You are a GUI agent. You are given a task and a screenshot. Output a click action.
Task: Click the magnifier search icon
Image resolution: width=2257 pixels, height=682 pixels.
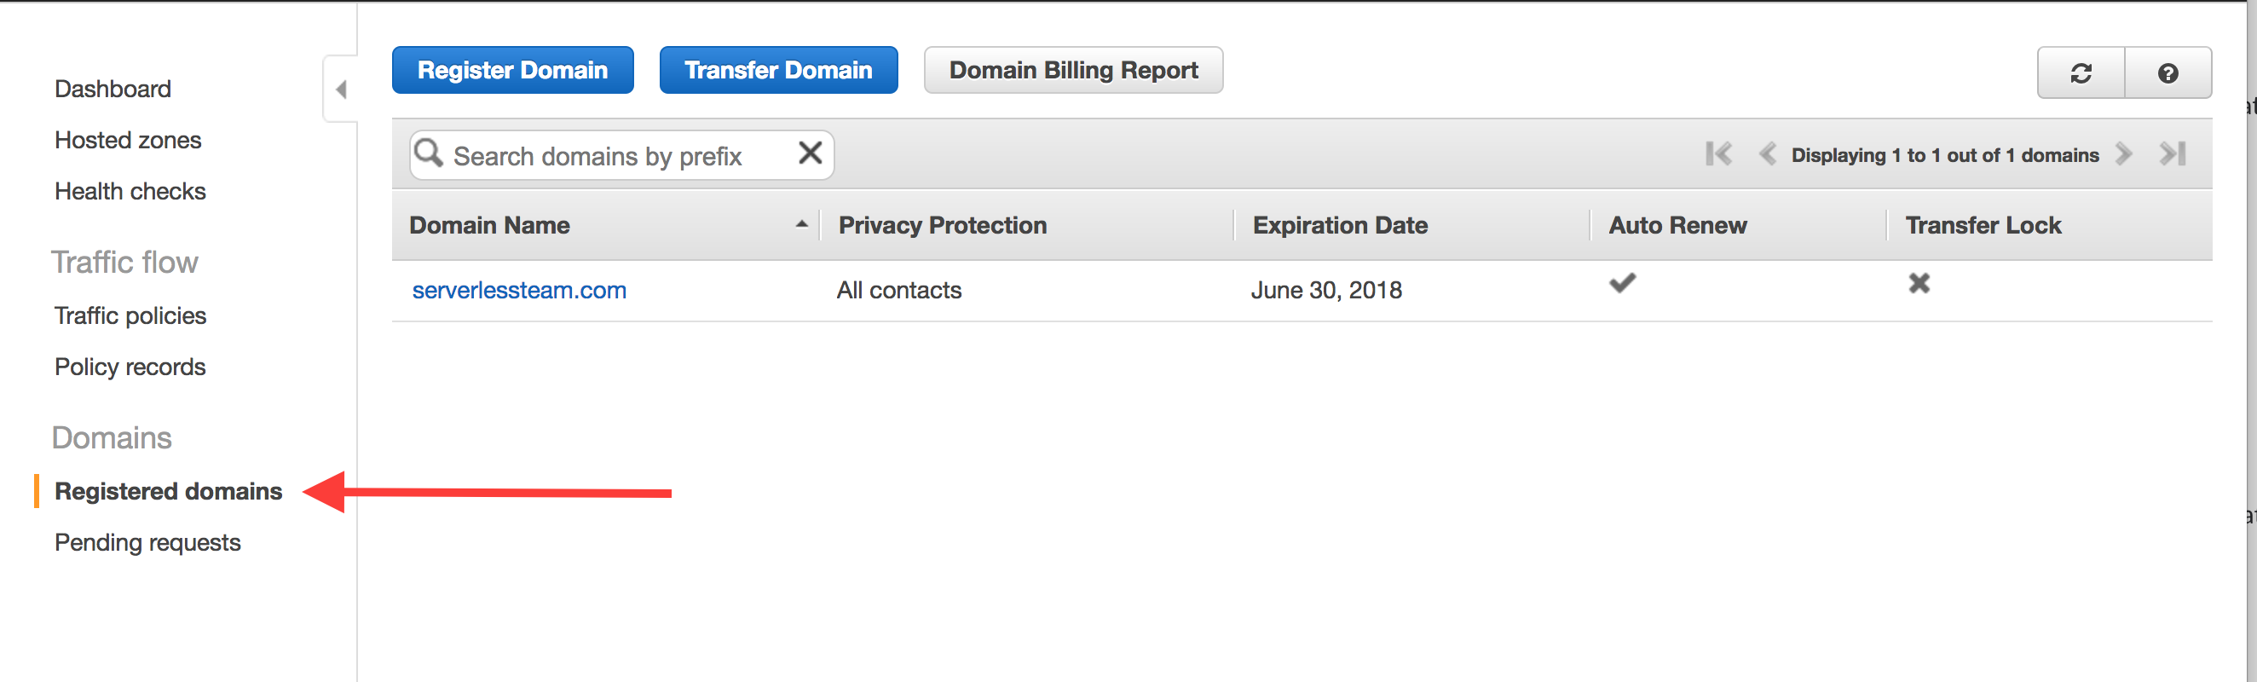[429, 153]
